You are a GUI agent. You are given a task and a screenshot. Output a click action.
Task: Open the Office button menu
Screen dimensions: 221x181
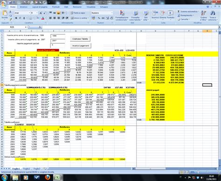(3, 3)
